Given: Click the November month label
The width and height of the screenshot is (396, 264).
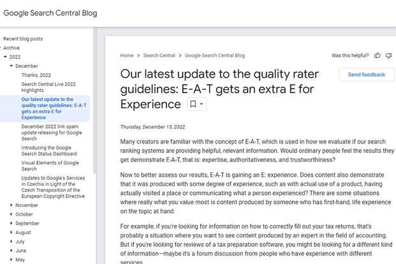Looking at the screenshot, I should point(27,205).
